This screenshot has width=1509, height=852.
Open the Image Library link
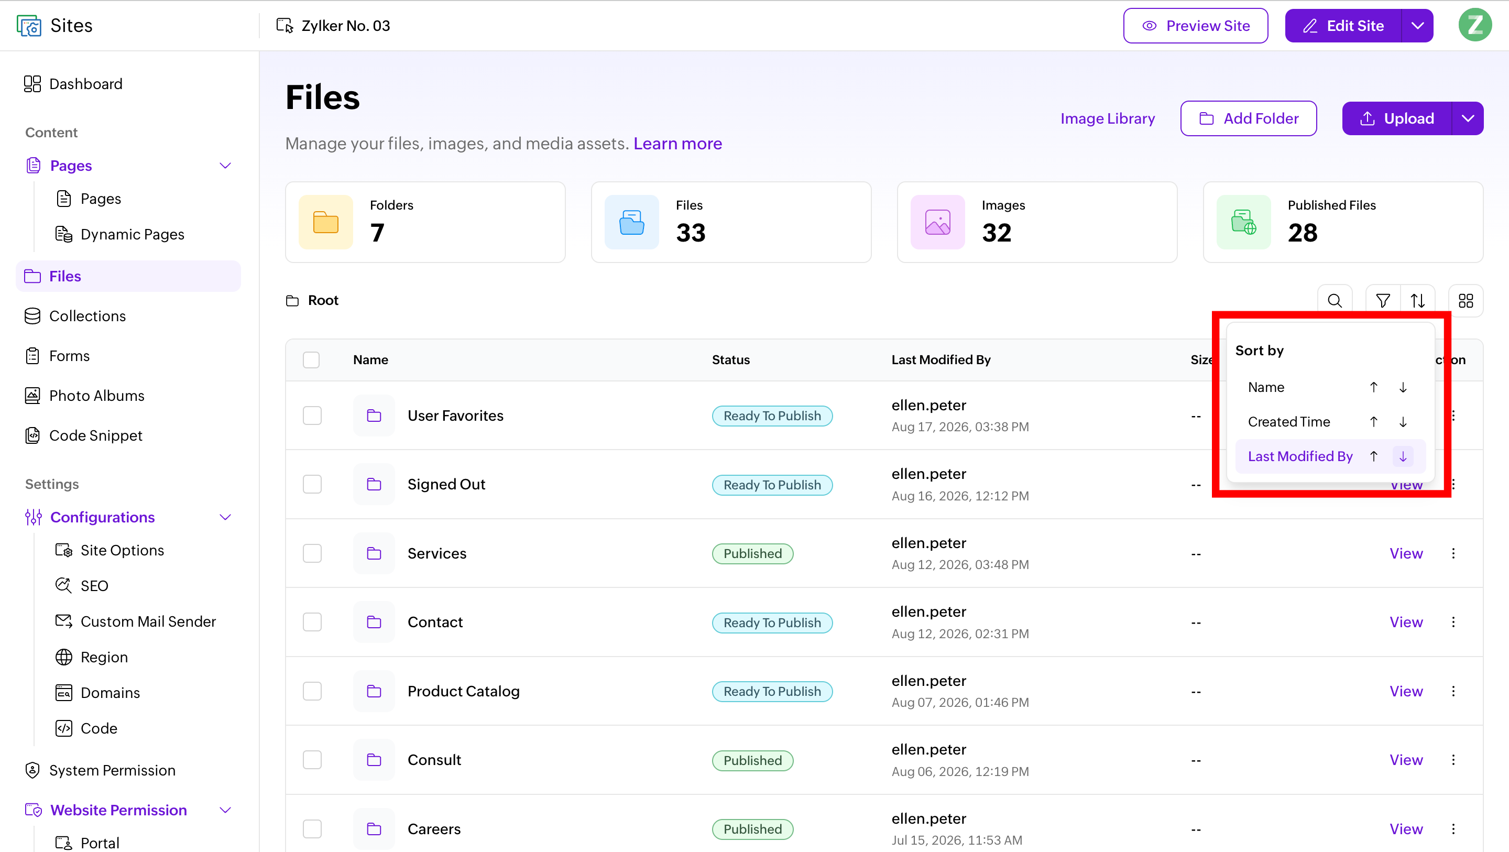click(1108, 118)
